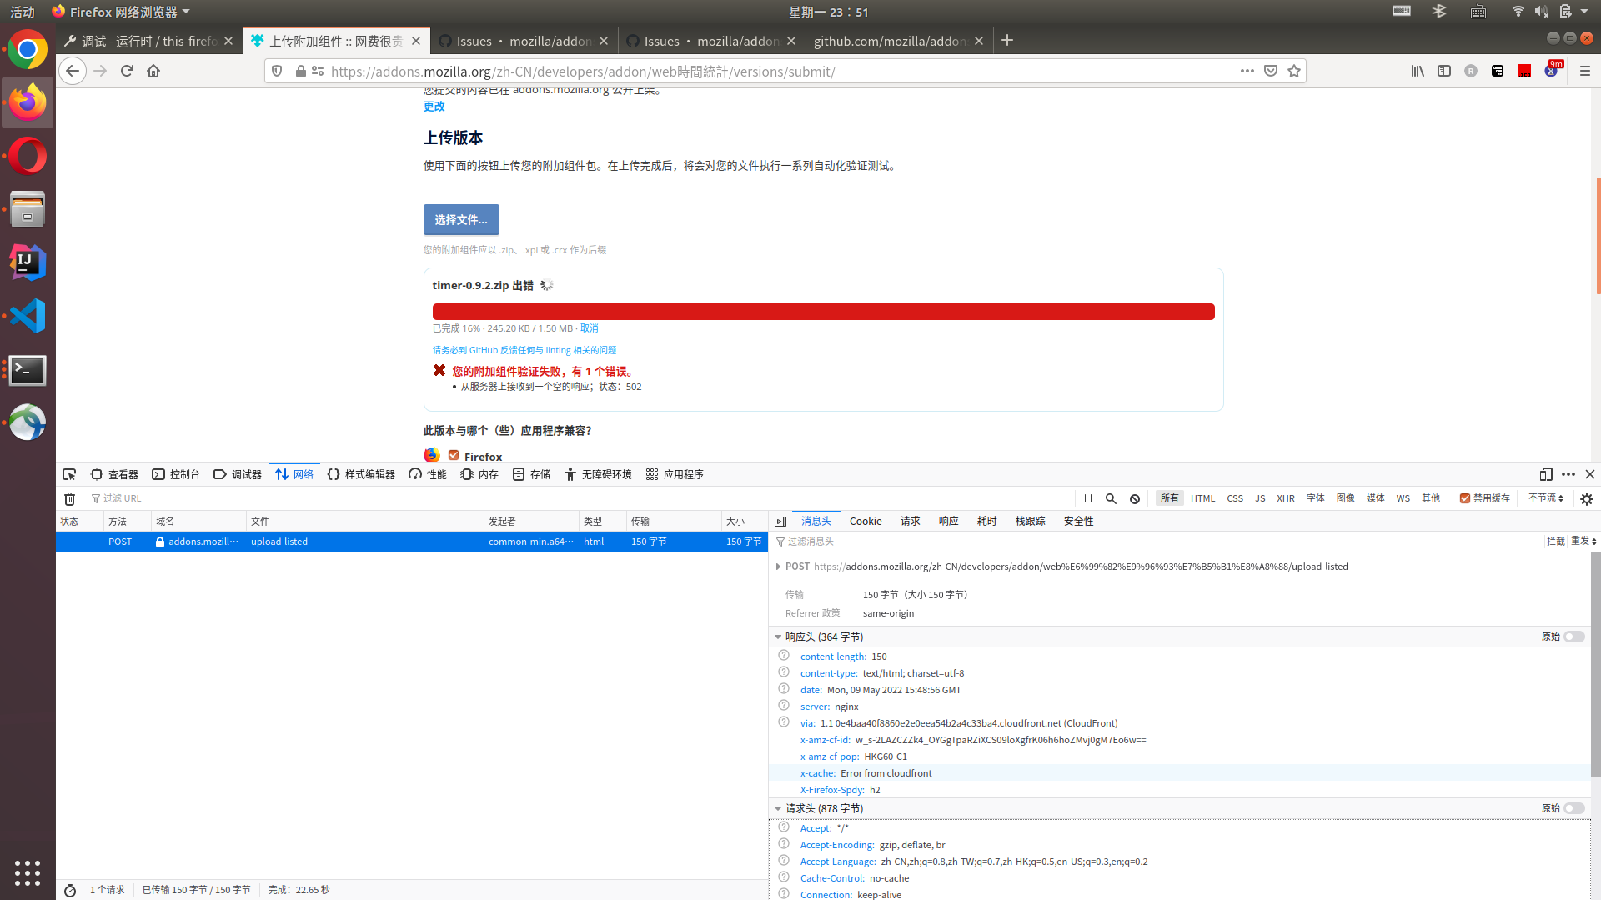Open the Firefox hamburger menu
This screenshot has width=1601, height=900.
click(x=1585, y=71)
